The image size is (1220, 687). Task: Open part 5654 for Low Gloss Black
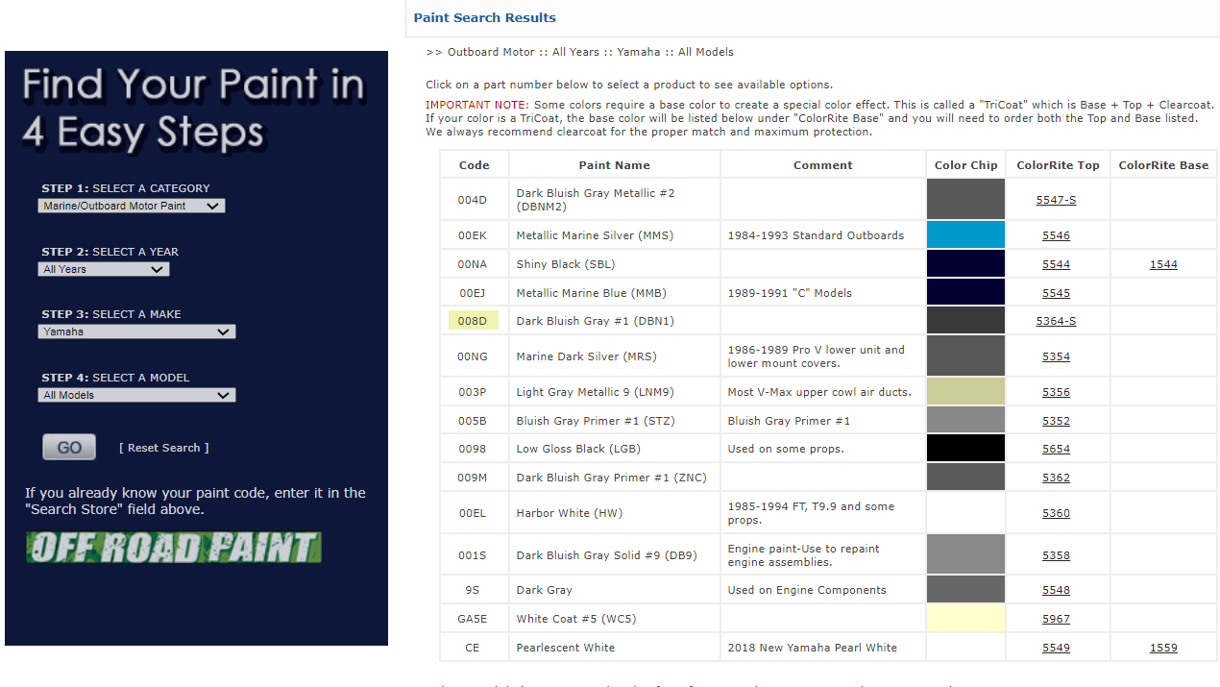[1056, 449]
